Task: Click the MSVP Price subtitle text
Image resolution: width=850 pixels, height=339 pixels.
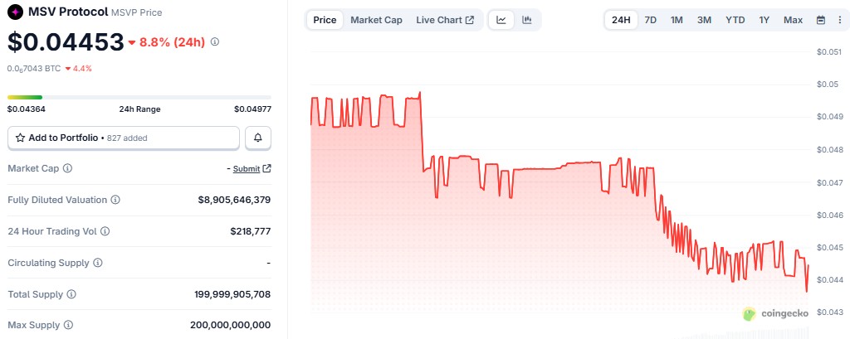Action: (x=137, y=12)
